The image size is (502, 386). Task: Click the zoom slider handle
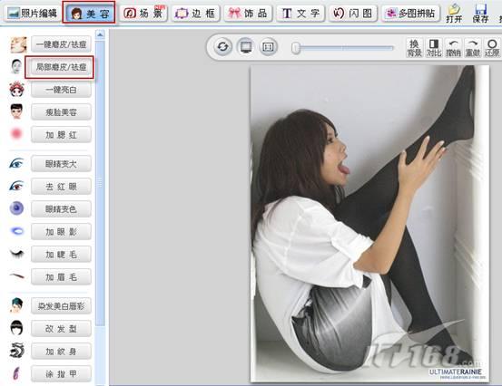(x=296, y=48)
